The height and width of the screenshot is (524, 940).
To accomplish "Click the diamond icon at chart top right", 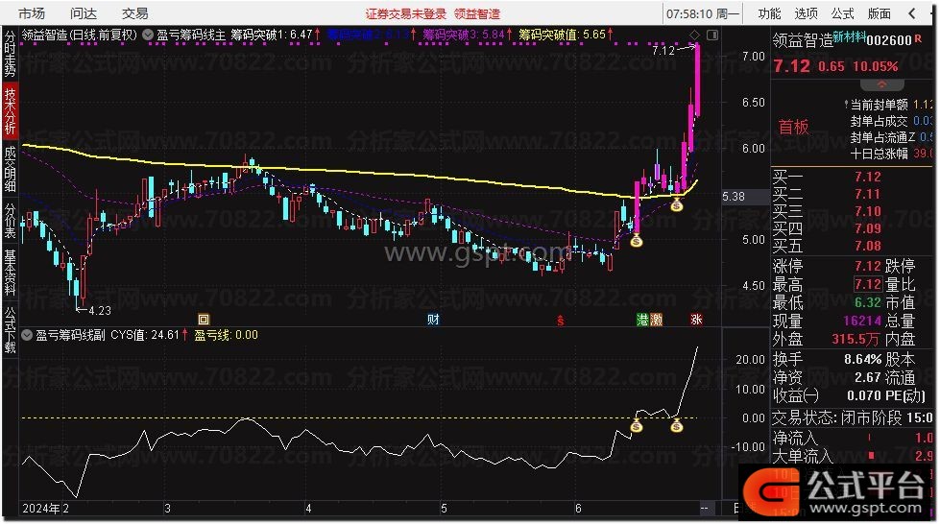I will [x=695, y=35].
